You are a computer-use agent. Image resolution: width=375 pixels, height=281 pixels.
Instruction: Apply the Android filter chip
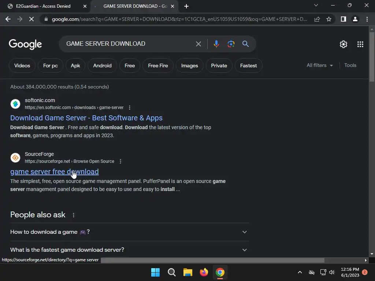103,65
